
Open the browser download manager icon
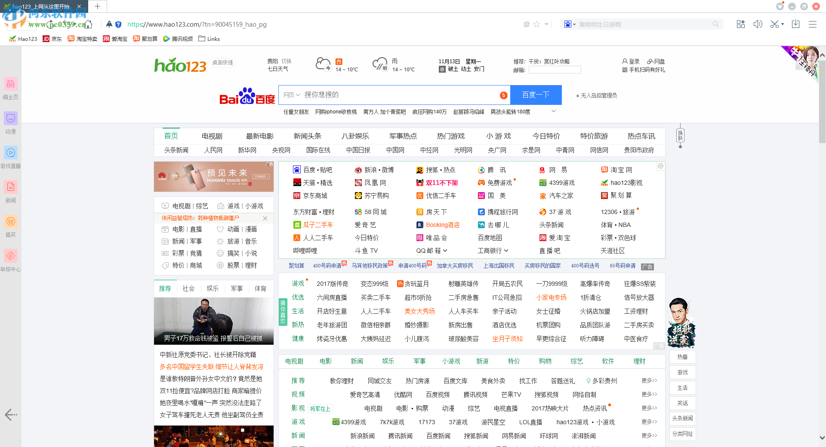795,24
